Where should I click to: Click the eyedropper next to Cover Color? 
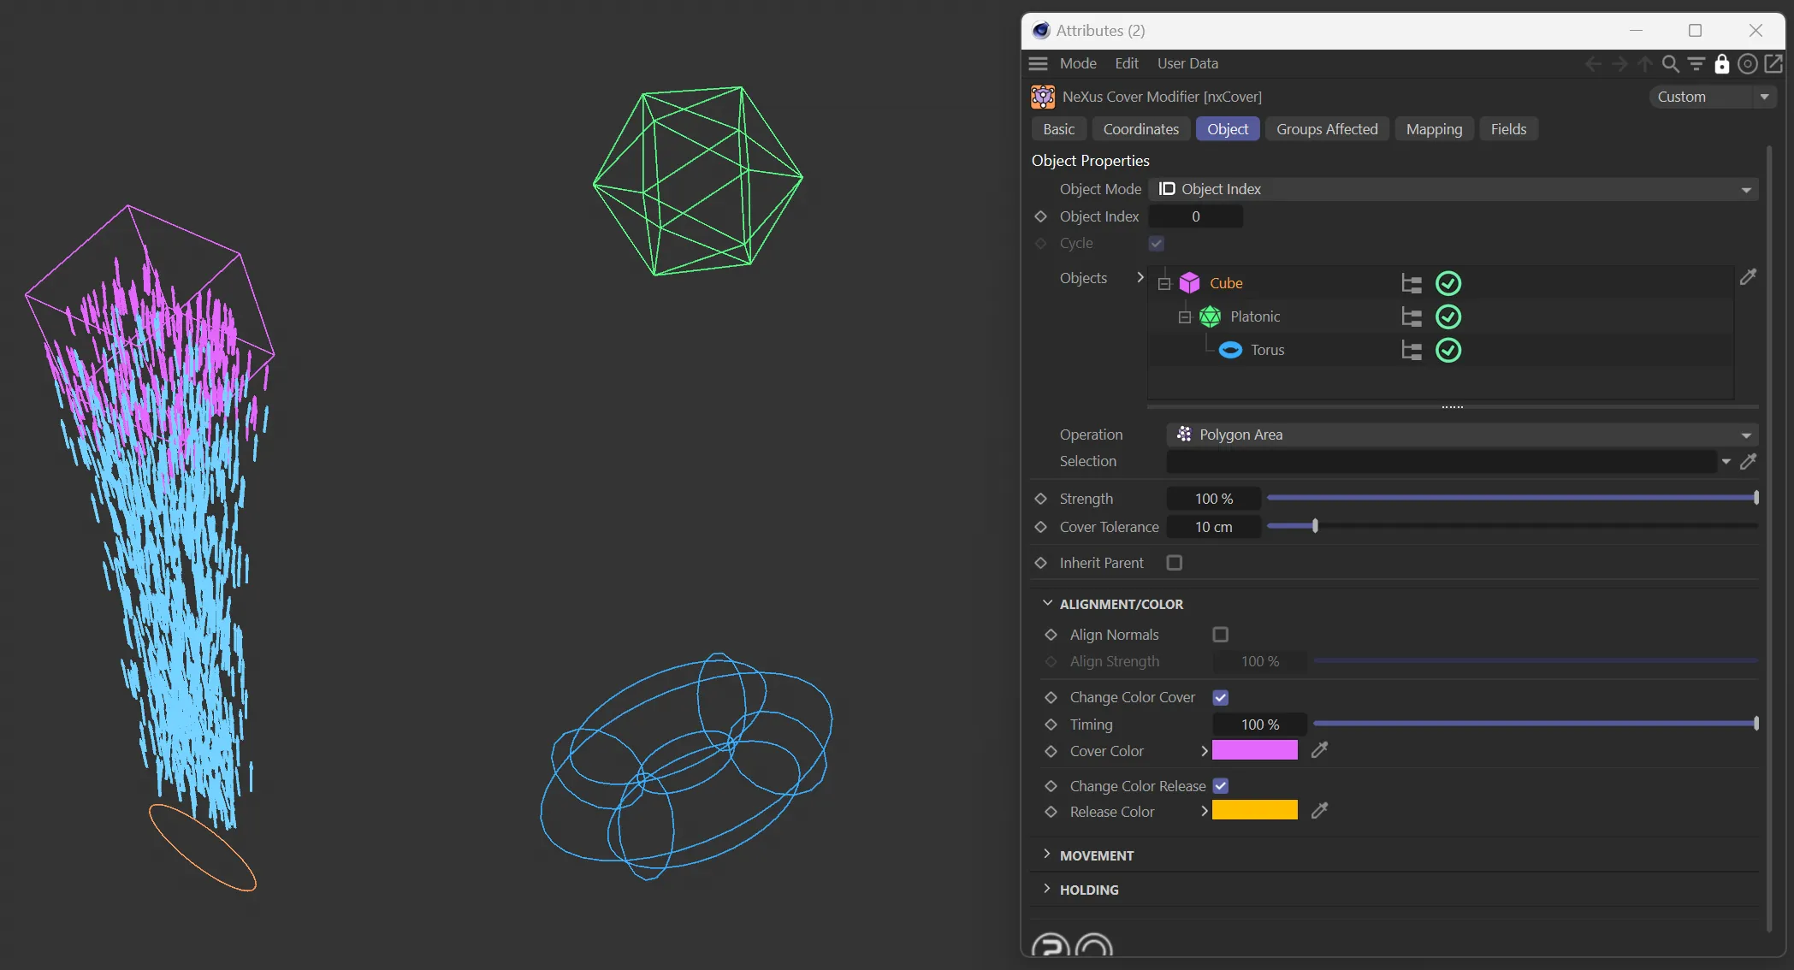1320,750
